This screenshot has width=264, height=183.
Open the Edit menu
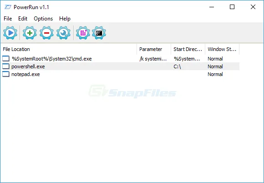coord(23,19)
